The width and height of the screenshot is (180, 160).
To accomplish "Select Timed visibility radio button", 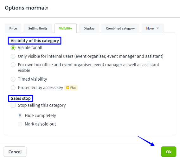I will tap(13, 79).
